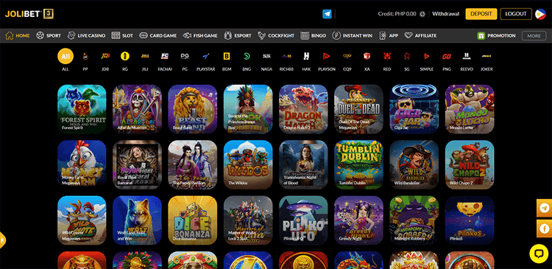Open the CARD GAME menu item
This screenshot has height=269, width=552.
tap(158, 35)
